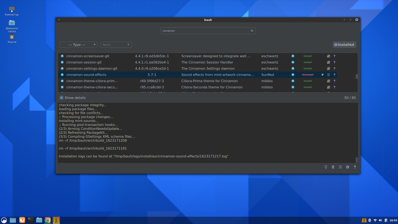Click the cinnamon search input field
This screenshot has height=224, width=398.
[x=208, y=31]
